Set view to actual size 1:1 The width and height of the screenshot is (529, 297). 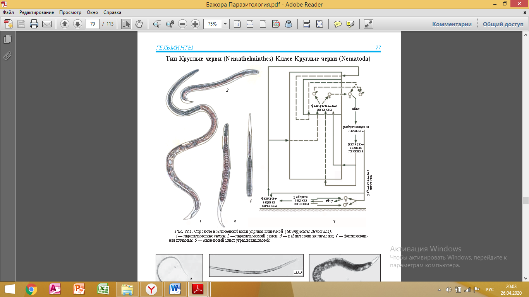[237, 24]
